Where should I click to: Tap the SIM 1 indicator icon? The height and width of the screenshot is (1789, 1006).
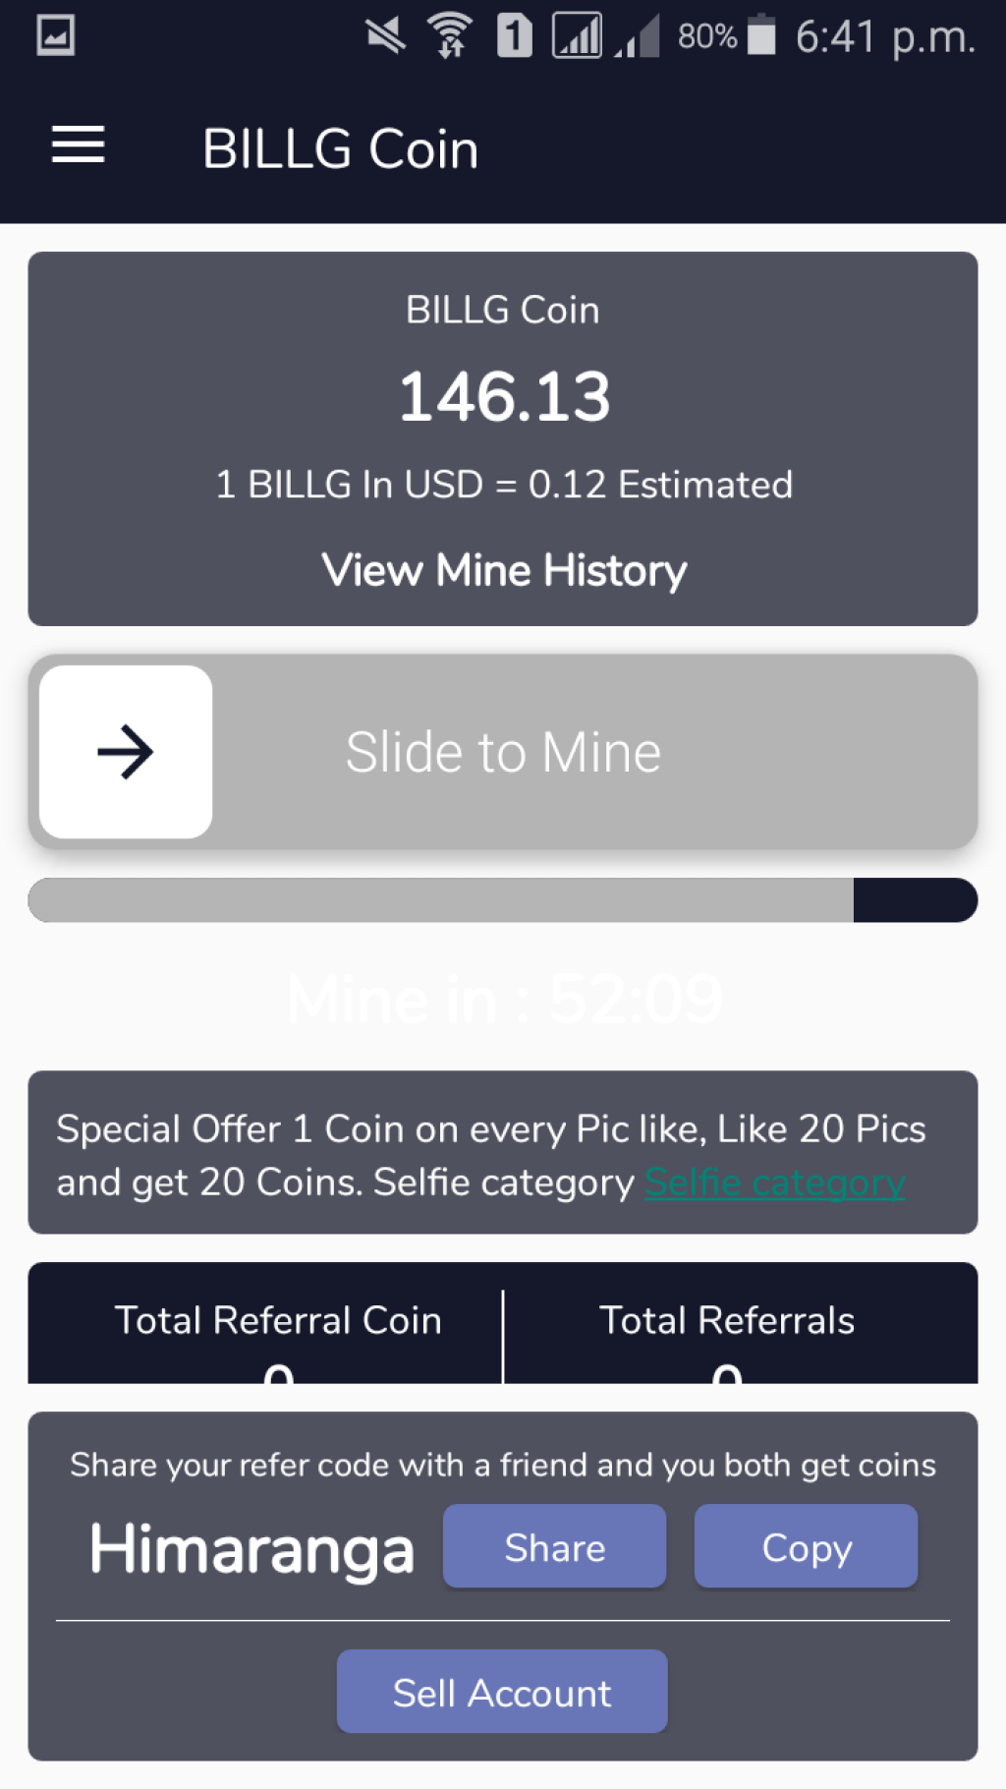514,36
